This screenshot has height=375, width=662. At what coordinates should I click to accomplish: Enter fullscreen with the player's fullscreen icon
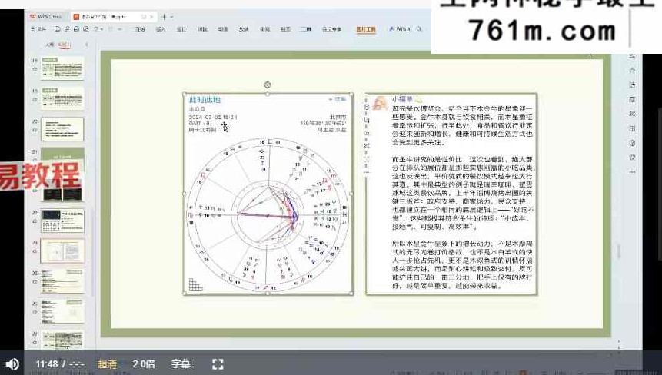(218, 364)
